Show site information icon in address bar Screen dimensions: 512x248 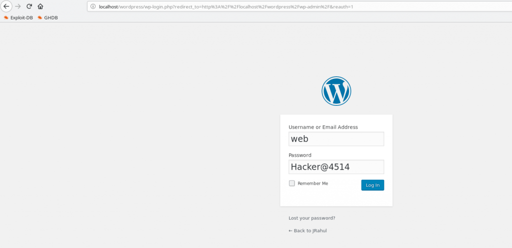click(x=93, y=6)
